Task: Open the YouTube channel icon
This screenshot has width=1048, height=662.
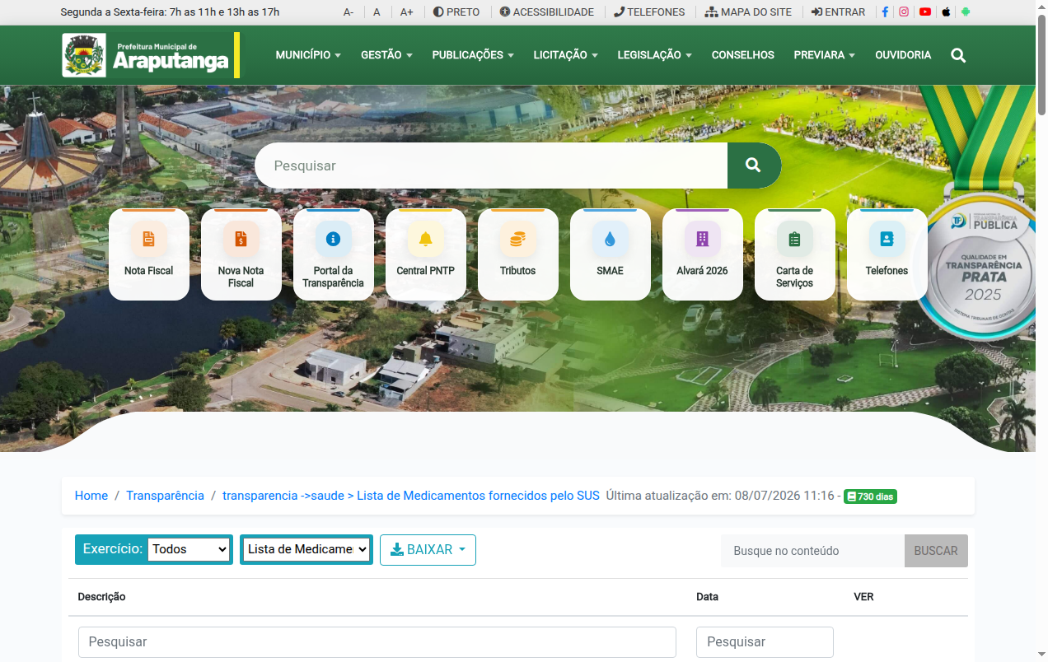Action: (925, 12)
